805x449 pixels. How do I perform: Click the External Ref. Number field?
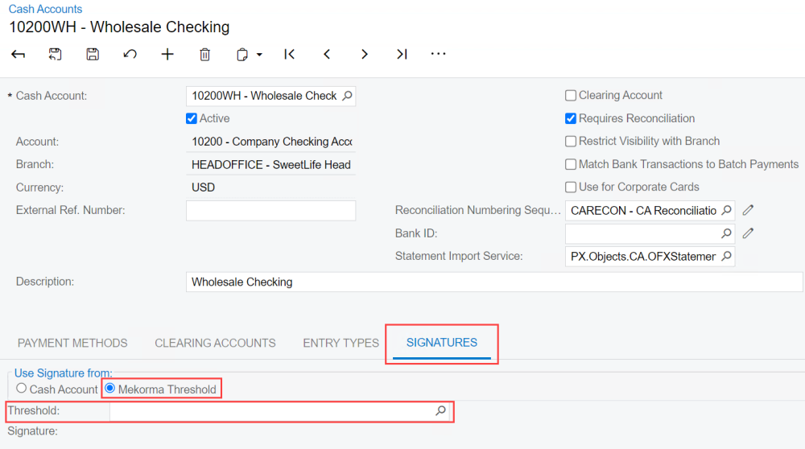pyautogui.click(x=270, y=211)
